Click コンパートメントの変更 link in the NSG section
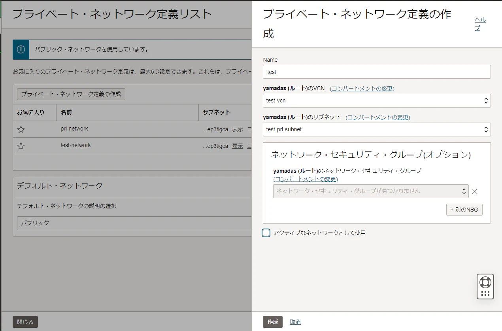 point(306,179)
